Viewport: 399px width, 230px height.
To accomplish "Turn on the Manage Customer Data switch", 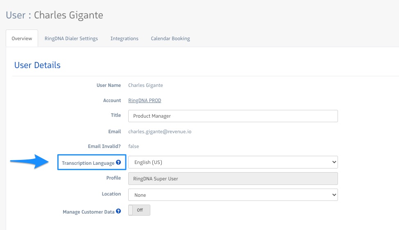I will coord(139,210).
